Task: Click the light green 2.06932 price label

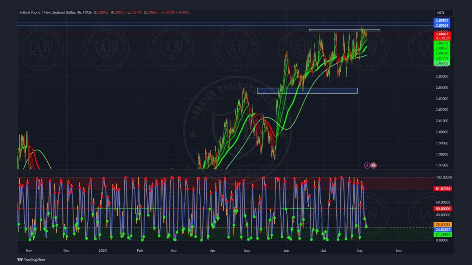Action: 442,63
